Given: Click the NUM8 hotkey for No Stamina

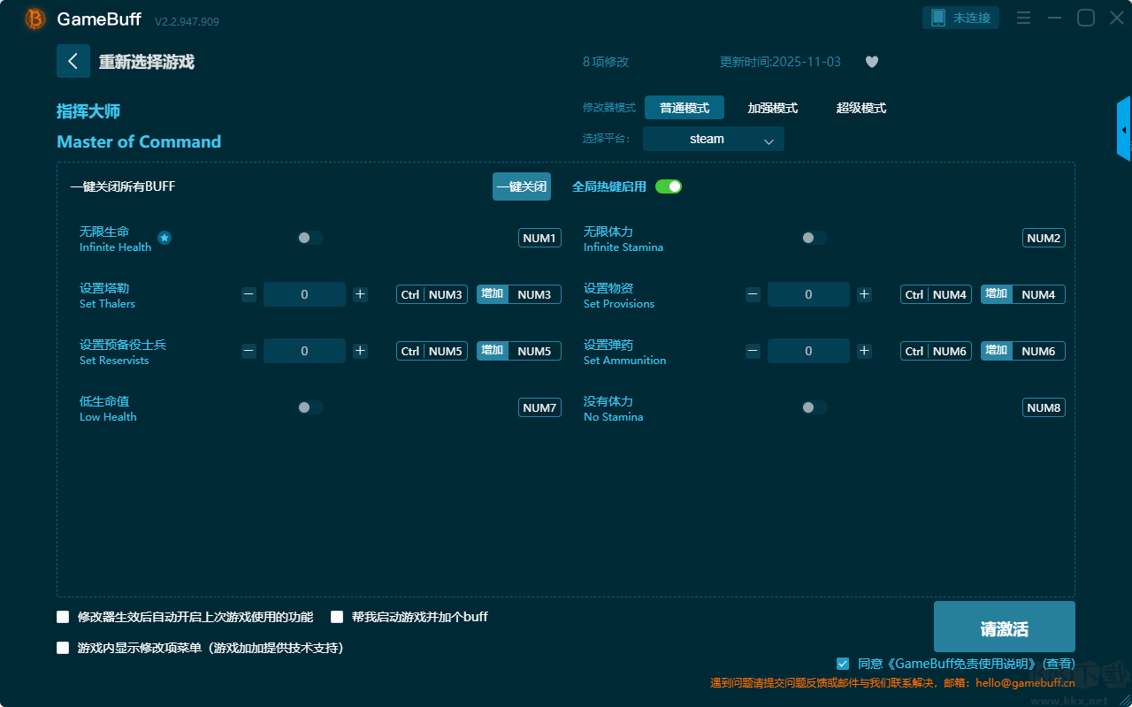Looking at the screenshot, I should tap(1044, 407).
